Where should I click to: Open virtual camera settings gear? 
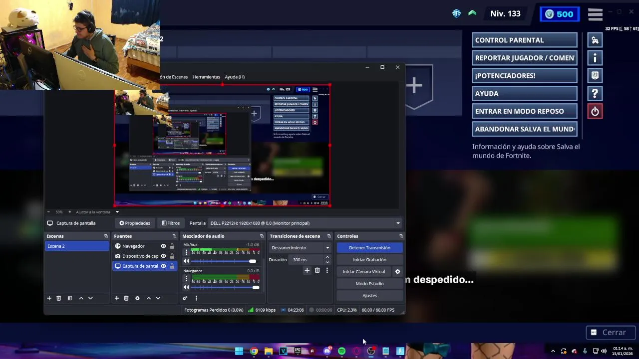click(397, 272)
